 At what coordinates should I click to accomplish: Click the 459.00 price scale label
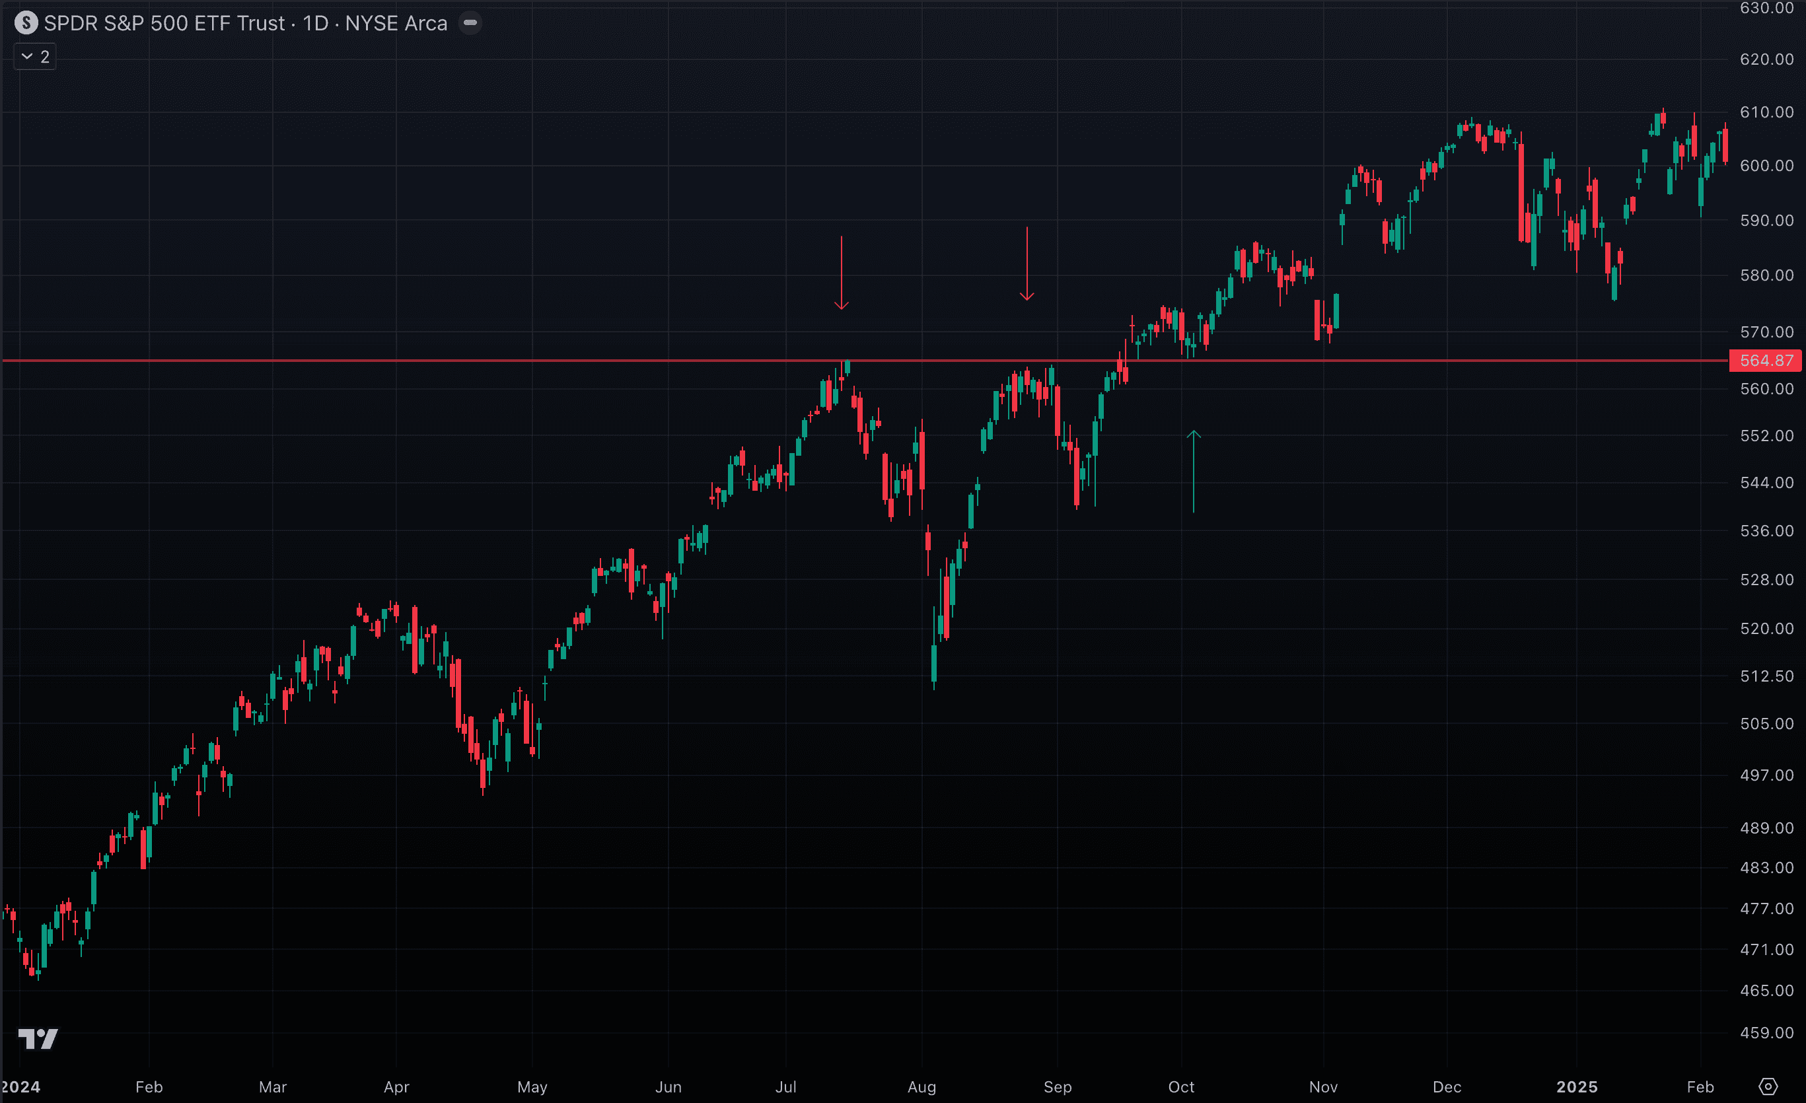point(1766,1032)
